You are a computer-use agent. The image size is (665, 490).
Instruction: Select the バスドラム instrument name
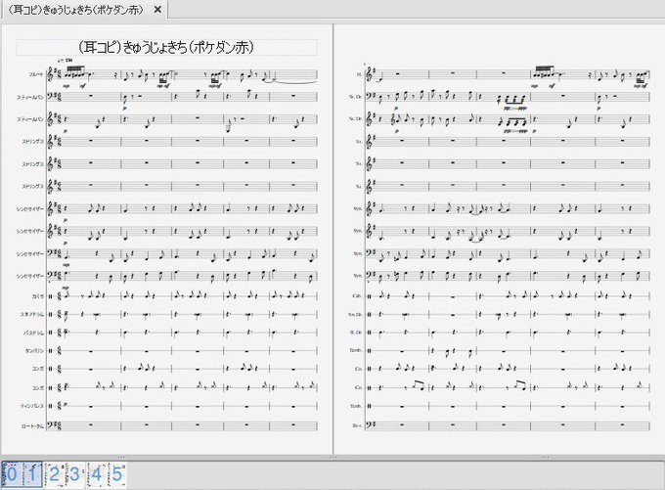(x=33, y=334)
